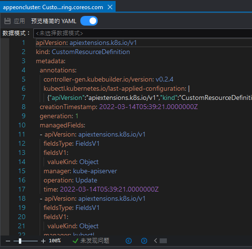The width and height of the screenshot is (252, 249).
Task: Click line number 18 in the gutter
Action: point(22,199)
